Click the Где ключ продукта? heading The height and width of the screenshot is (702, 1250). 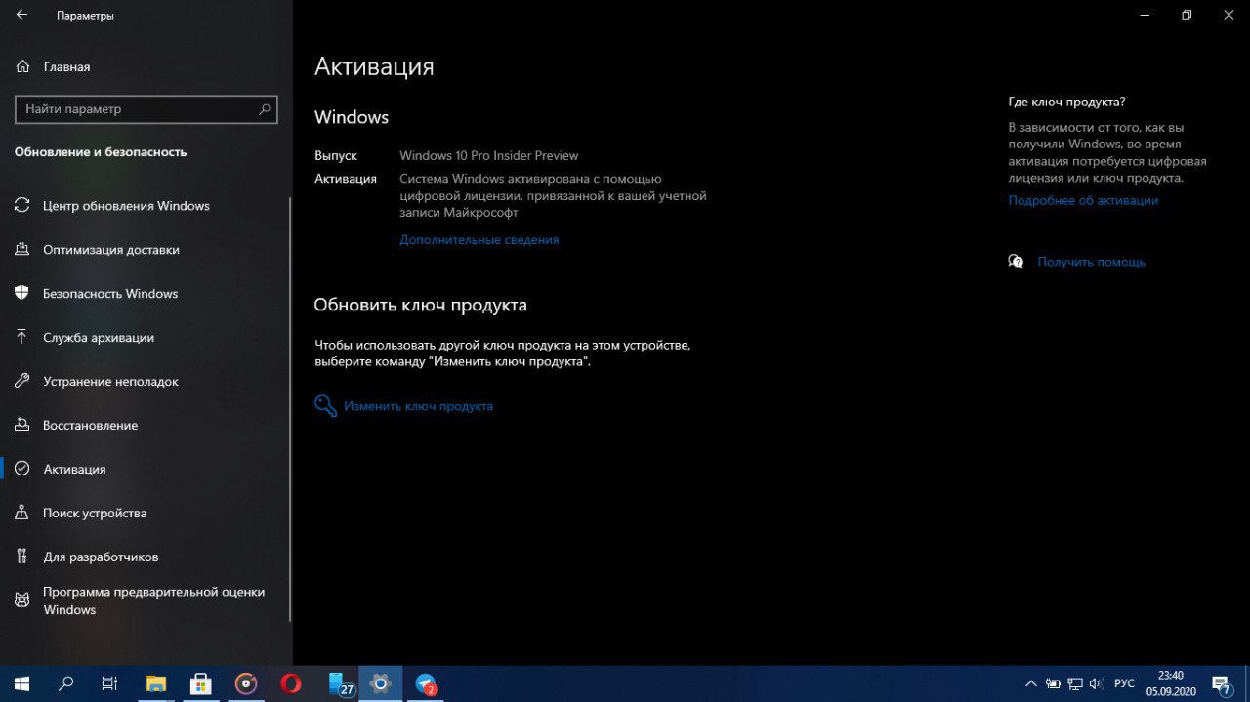[x=1066, y=102]
